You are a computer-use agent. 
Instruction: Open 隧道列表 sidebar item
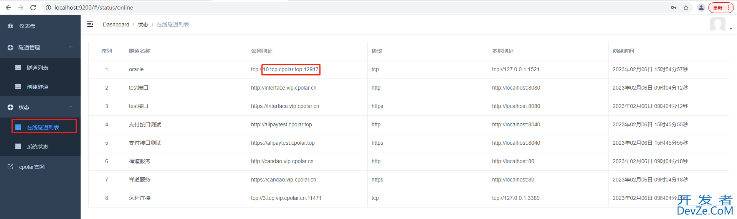pos(40,68)
